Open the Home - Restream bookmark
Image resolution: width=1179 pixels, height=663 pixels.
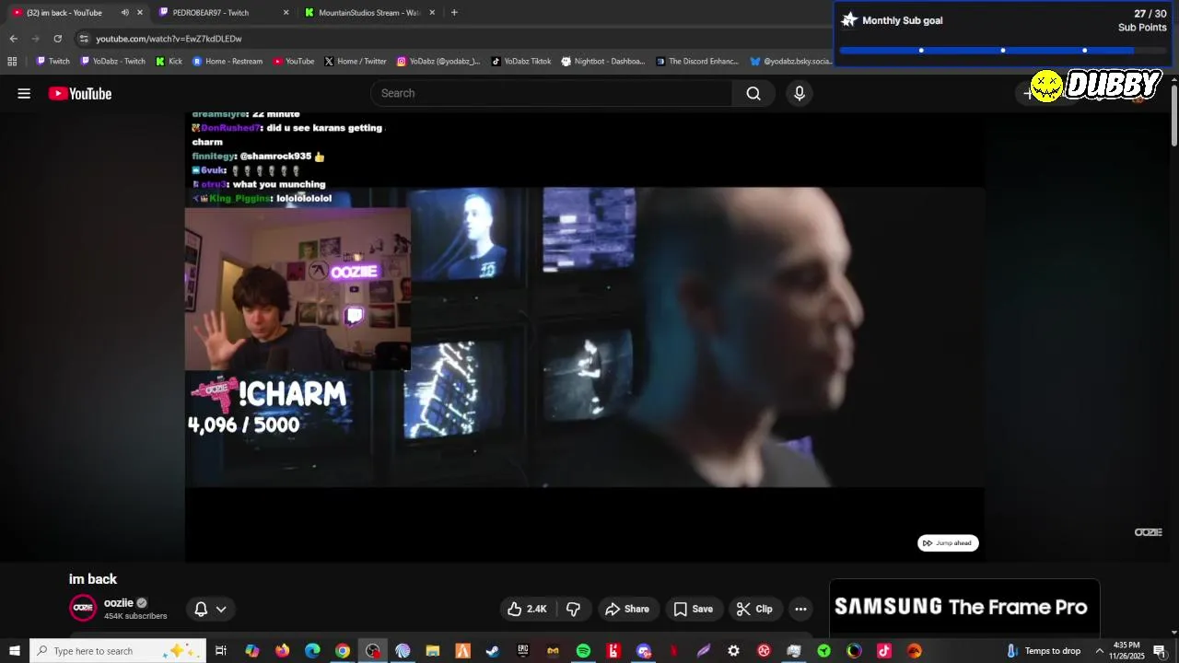[x=228, y=62]
